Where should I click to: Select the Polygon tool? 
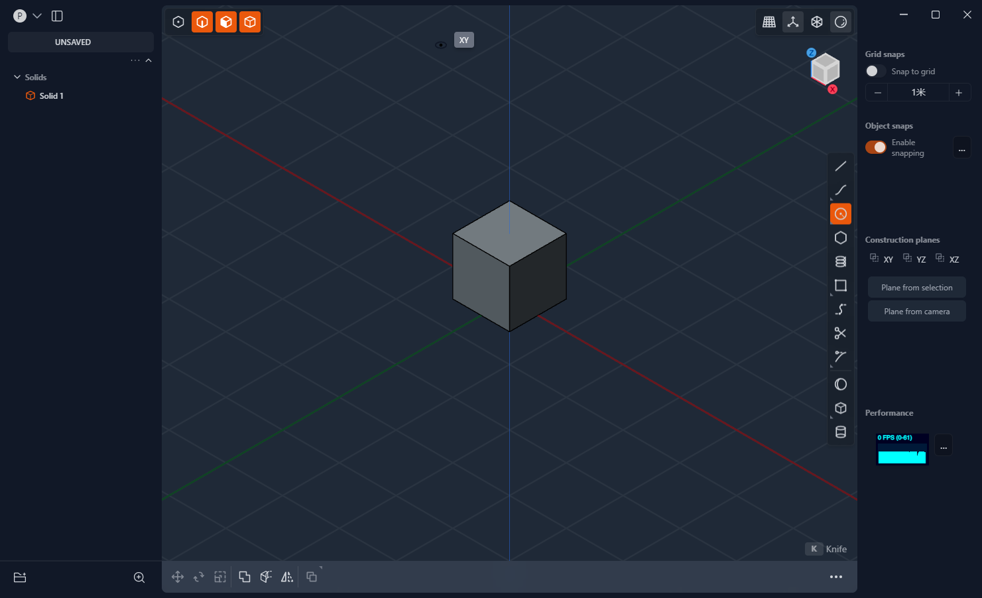click(x=841, y=238)
